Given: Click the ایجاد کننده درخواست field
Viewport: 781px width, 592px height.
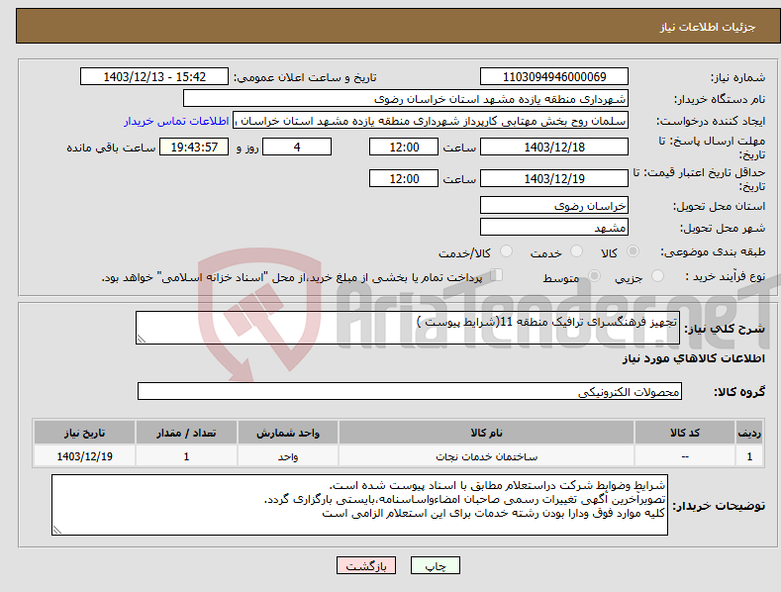Looking at the screenshot, I should pyautogui.click(x=431, y=121).
